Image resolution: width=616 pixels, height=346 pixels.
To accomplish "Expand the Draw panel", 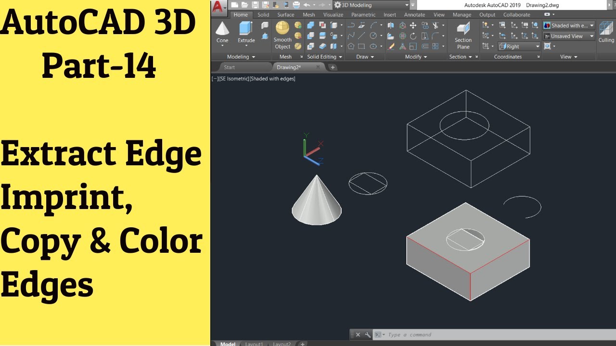I will pyautogui.click(x=365, y=57).
